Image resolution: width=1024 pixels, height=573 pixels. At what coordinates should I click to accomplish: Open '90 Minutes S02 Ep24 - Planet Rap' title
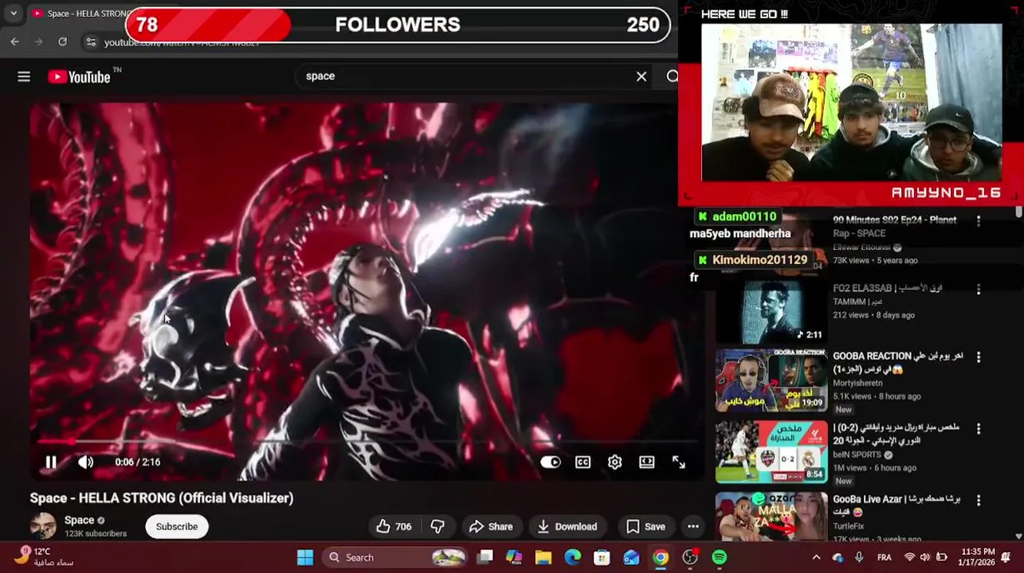(895, 226)
